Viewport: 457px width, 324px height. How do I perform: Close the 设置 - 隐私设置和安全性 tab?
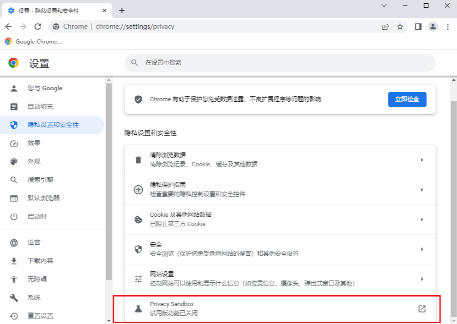click(x=104, y=11)
